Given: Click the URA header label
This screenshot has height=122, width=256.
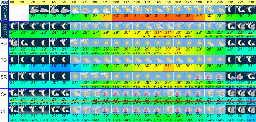Looking at the screenshot, I should (x=4, y=2).
